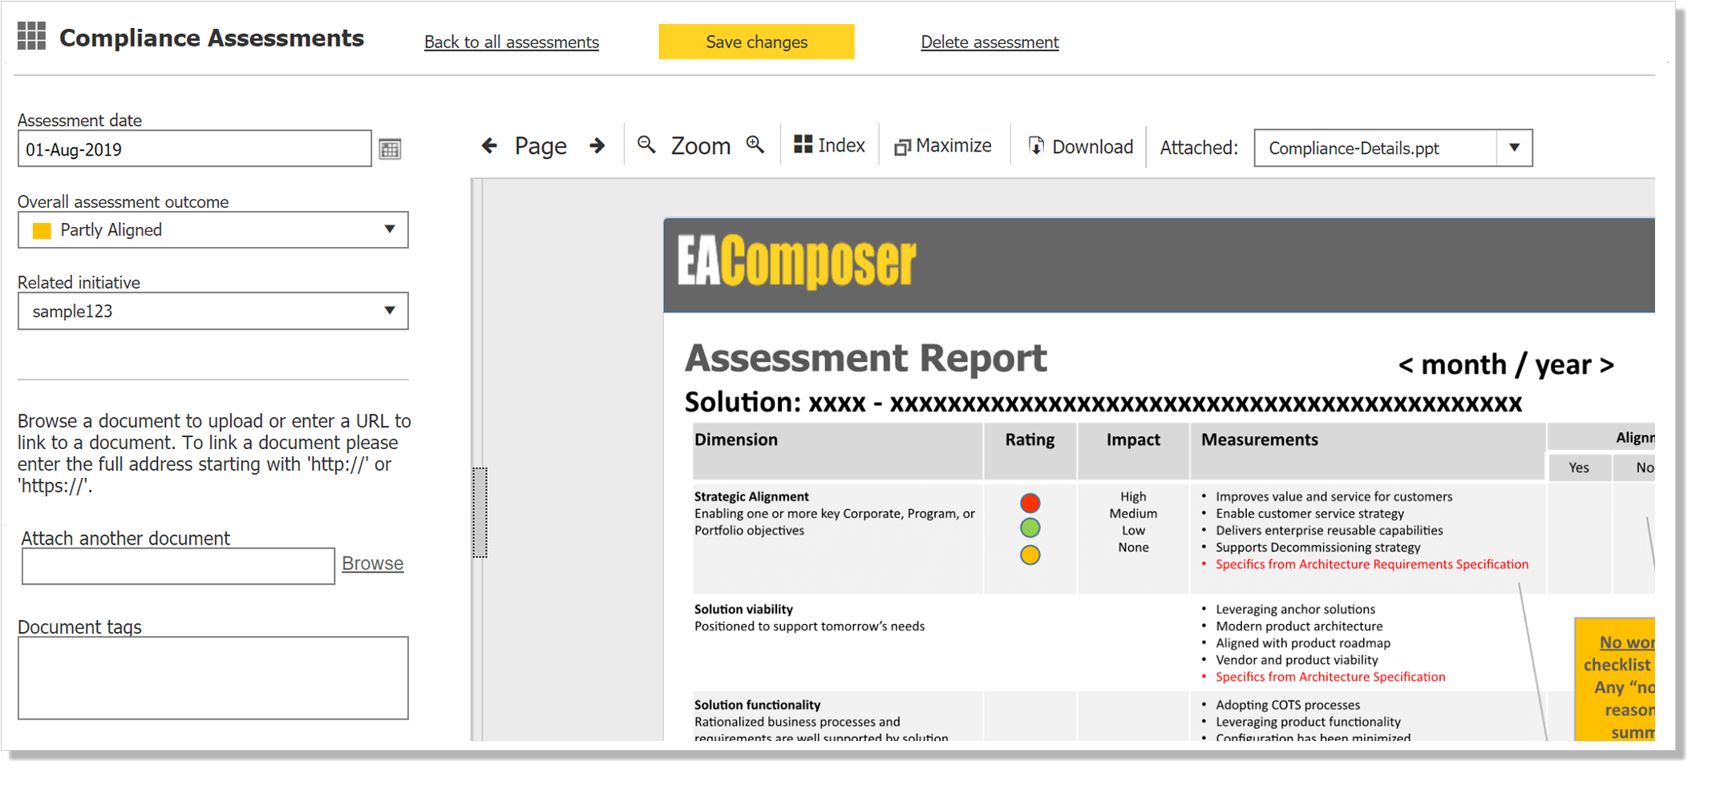Click the EAComposer logo in document

(796, 261)
